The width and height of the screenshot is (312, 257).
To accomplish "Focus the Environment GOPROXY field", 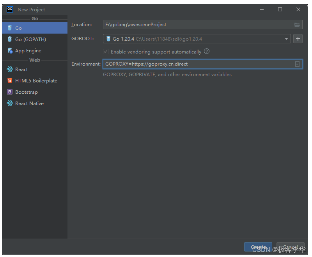I will pos(203,64).
